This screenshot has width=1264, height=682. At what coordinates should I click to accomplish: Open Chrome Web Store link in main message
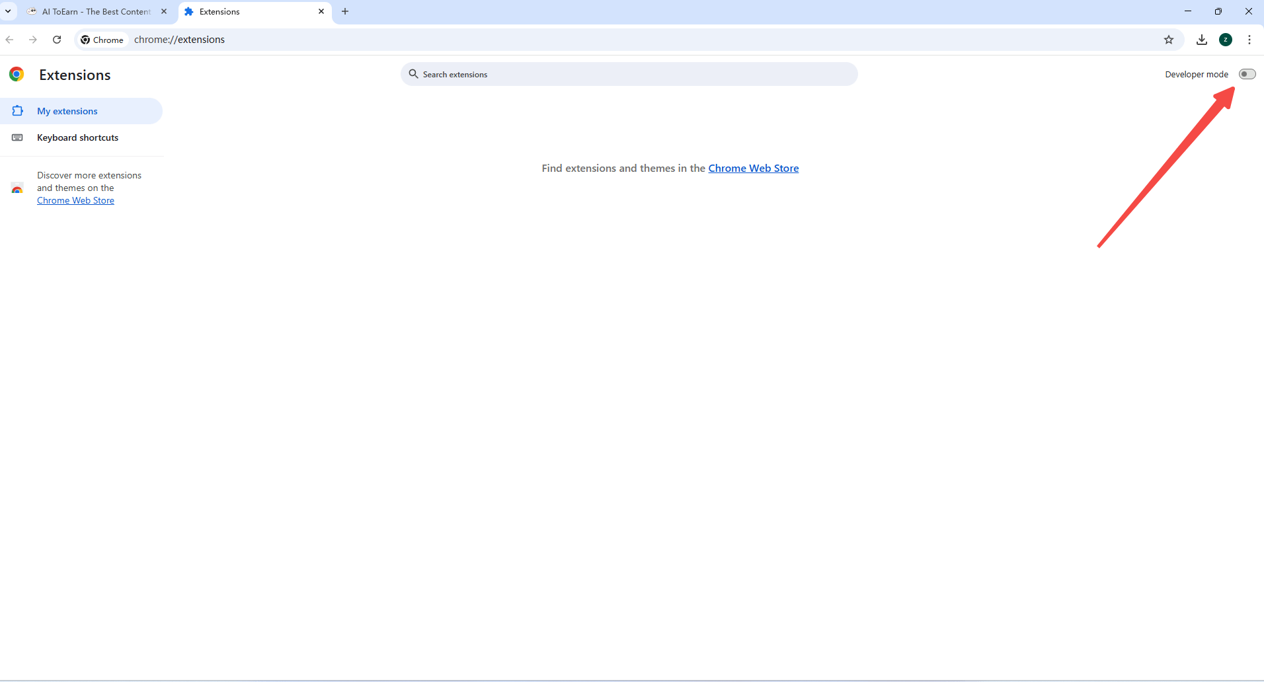[x=753, y=168]
